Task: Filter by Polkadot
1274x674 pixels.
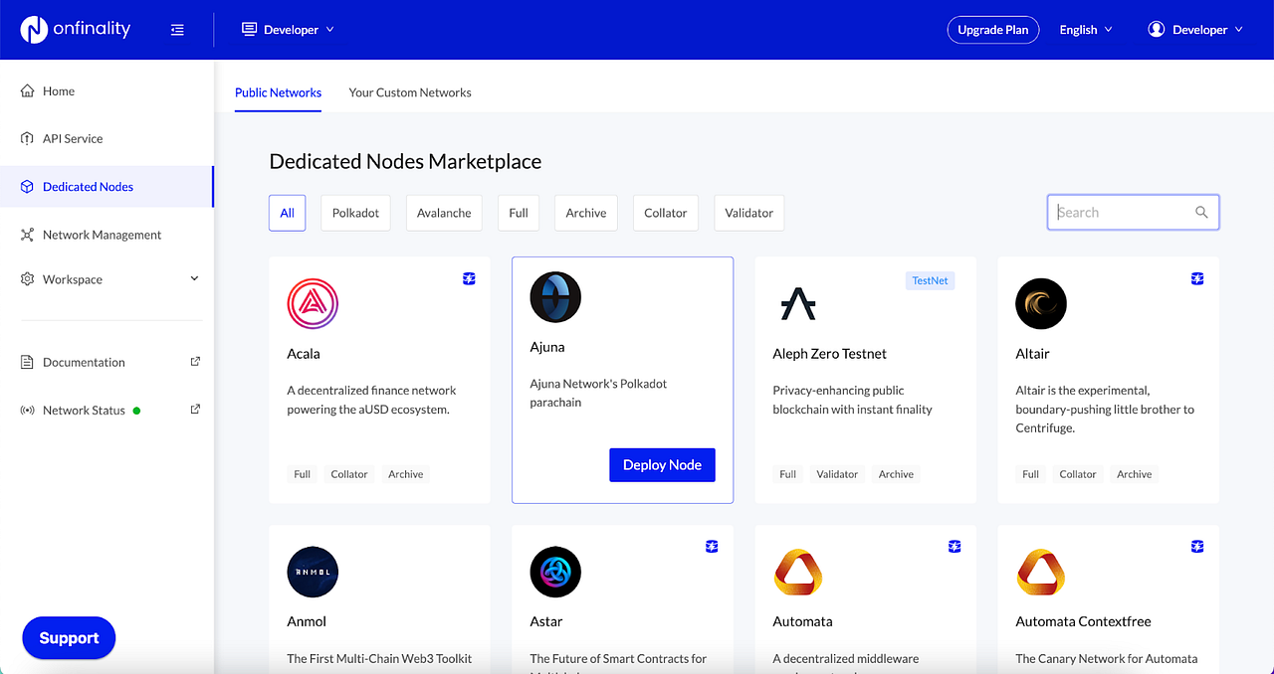Action: [x=355, y=213]
